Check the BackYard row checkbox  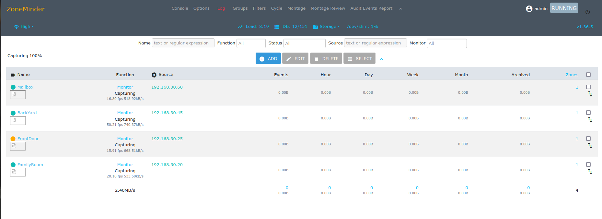[588, 113]
